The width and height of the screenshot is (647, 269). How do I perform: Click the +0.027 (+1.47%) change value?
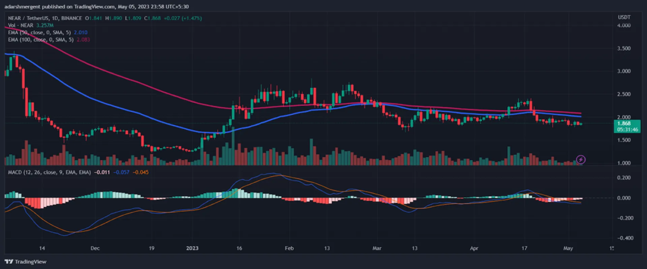(x=183, y=18)
